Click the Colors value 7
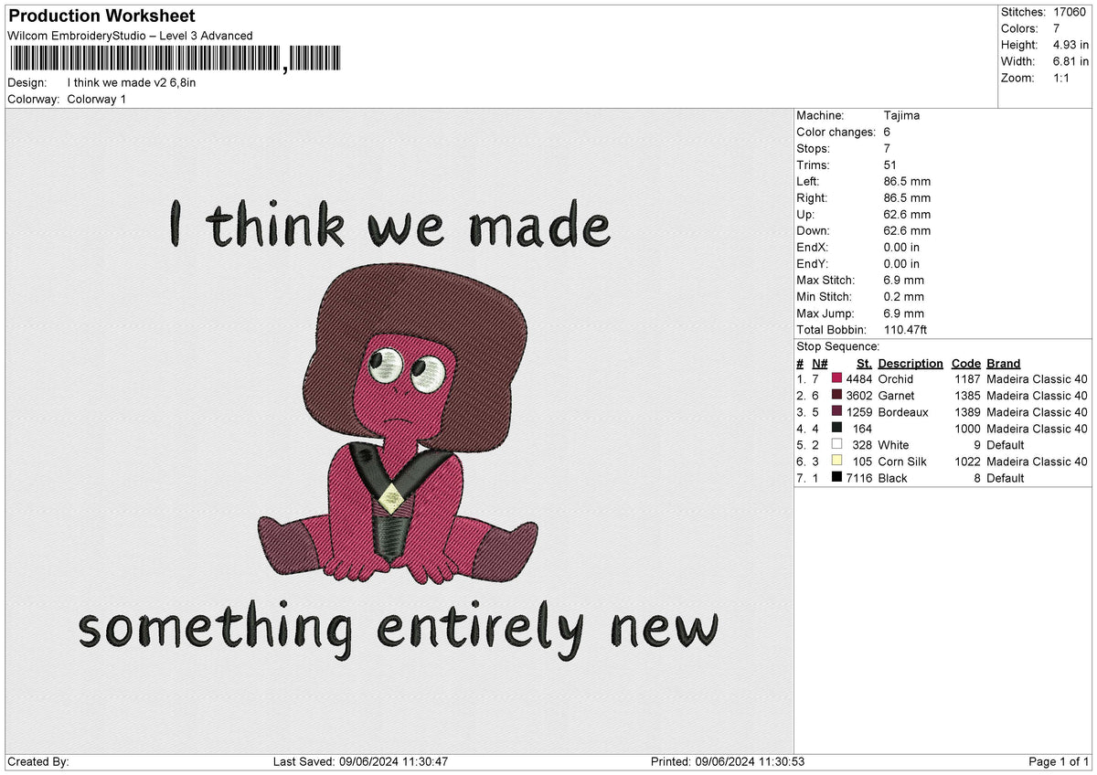The image size is (1097, 775). pyautogui.click(x=1057, y=28)
